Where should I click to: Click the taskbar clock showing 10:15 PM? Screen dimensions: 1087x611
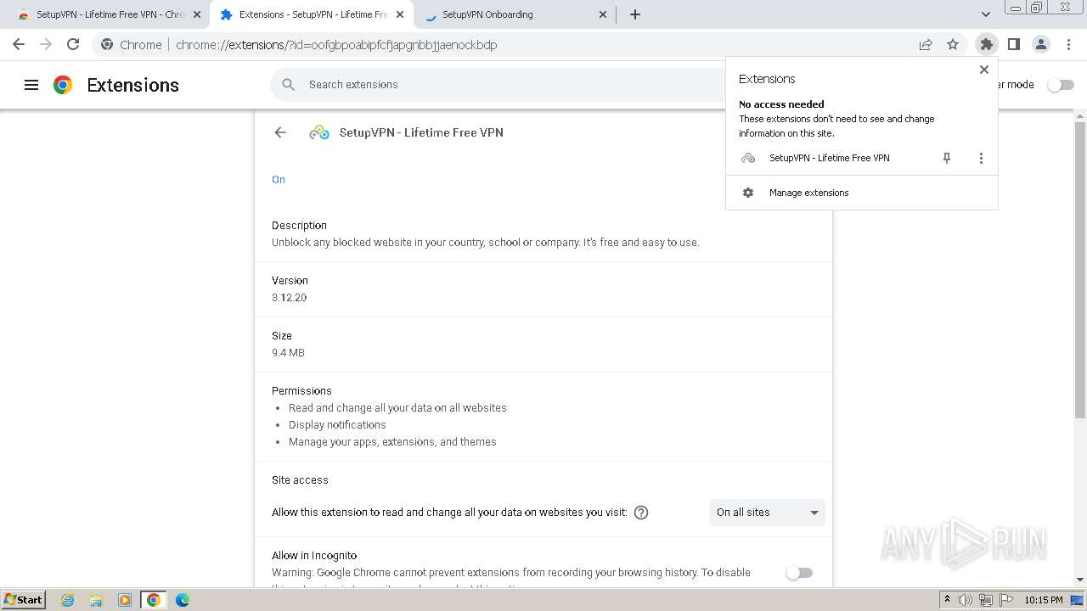(x=1043, y=600)
